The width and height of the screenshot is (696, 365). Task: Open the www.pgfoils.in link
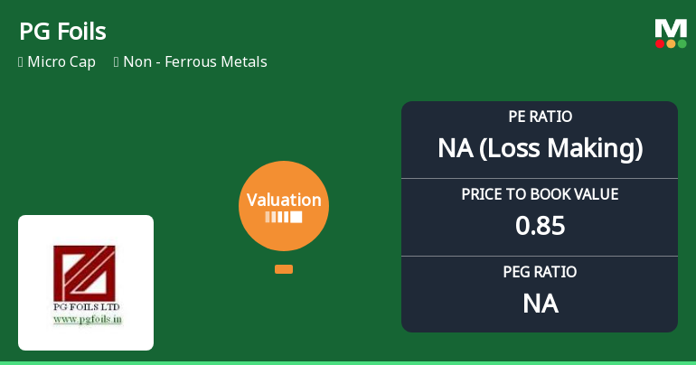86,319
